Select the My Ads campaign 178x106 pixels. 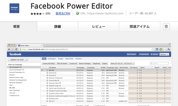(x=12, y=88)
